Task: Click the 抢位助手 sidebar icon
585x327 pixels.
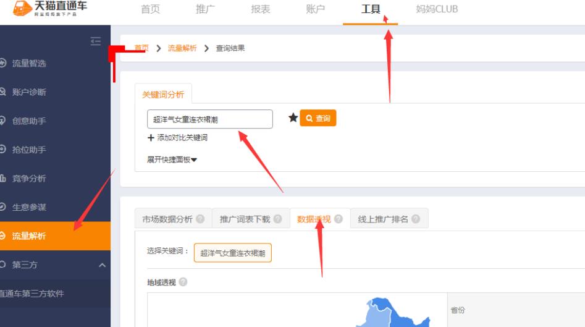Action: tap(2, 150)
